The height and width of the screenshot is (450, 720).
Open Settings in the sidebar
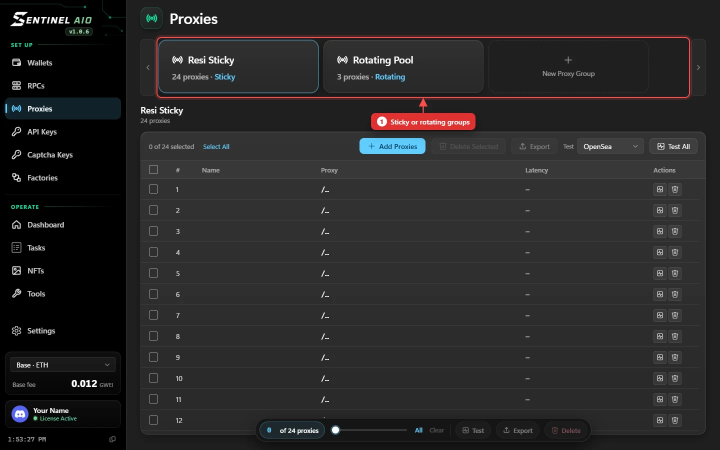(x=63, y=330)
